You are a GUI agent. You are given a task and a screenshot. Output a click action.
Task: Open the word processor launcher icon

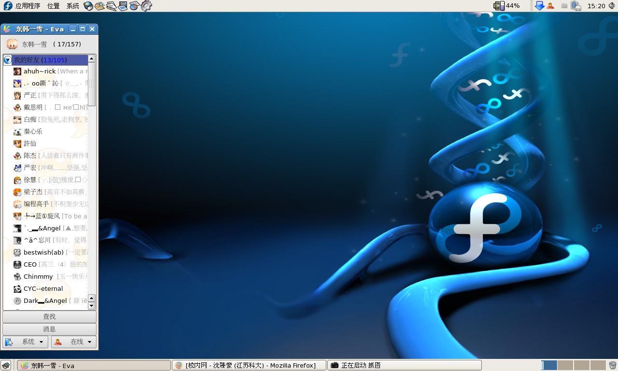[112, 6]
